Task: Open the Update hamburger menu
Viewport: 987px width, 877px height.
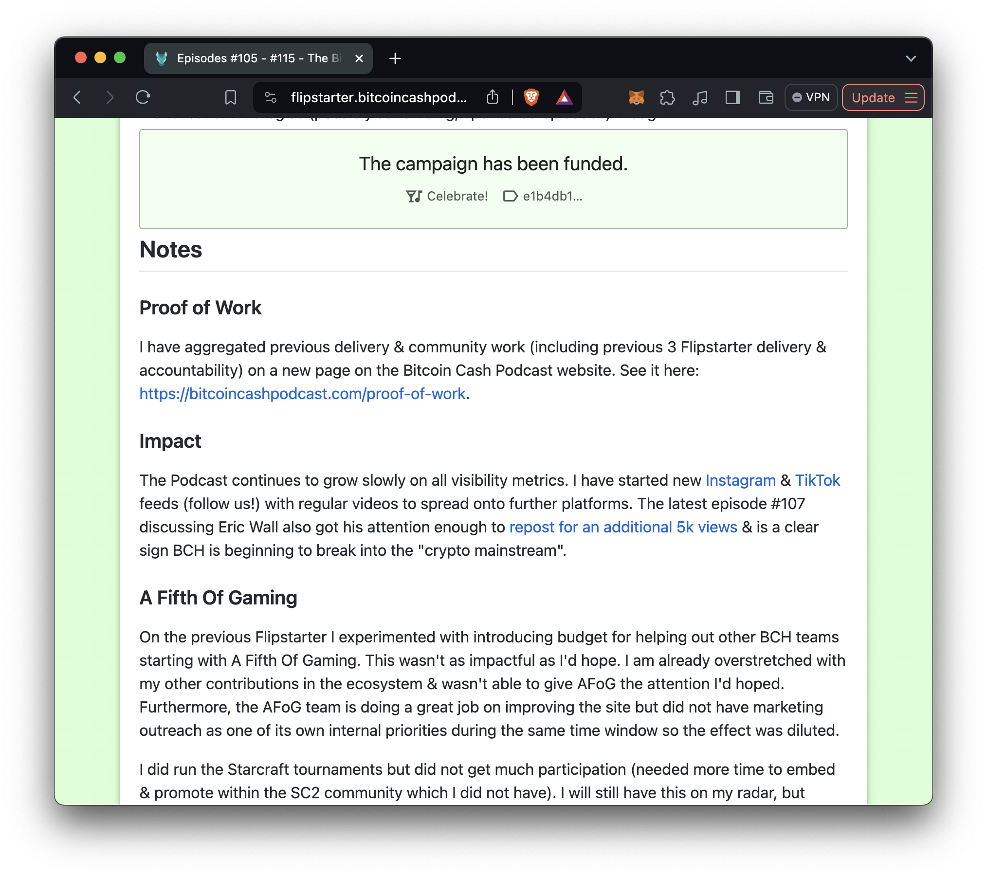Action: (911, 97)
